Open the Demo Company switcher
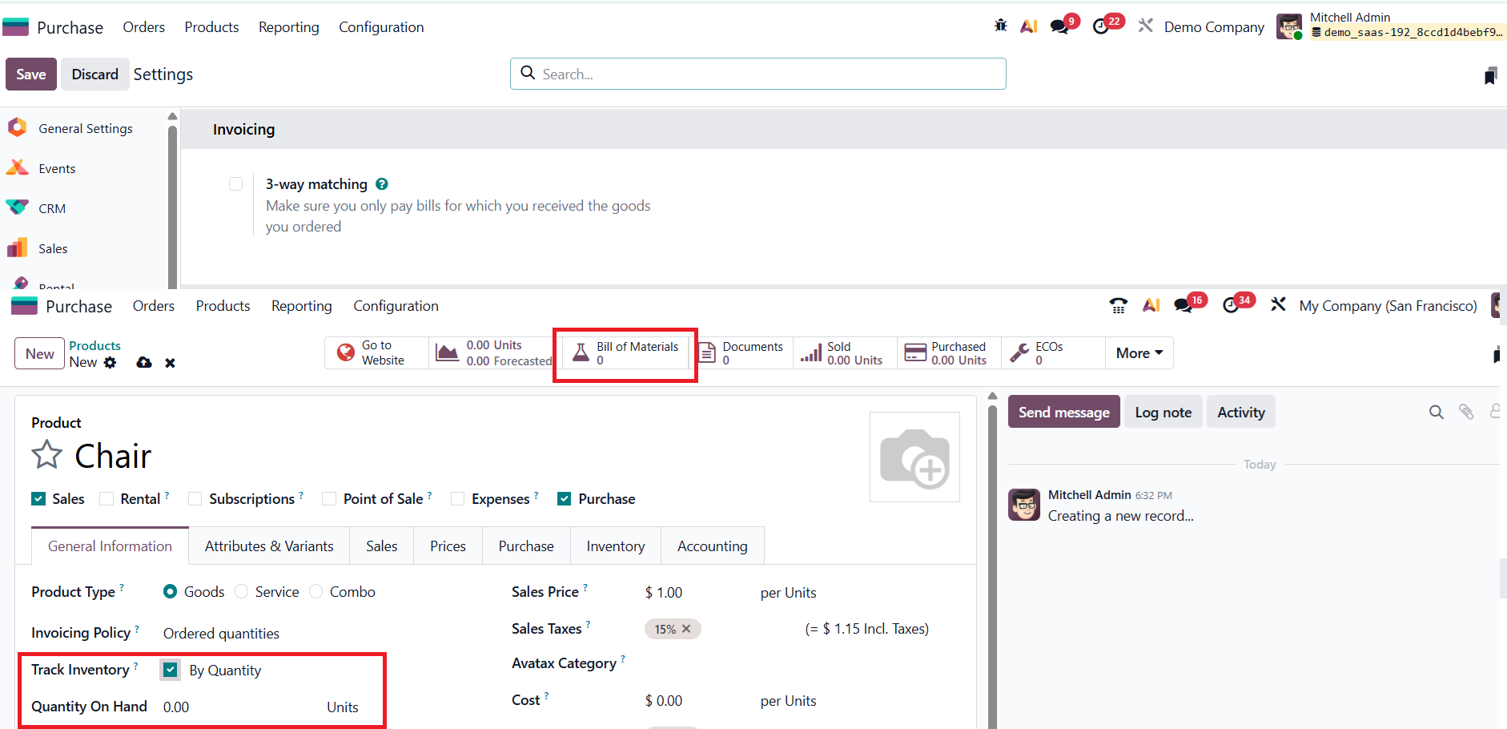The image size is (1507, 729). (1213, 27)
